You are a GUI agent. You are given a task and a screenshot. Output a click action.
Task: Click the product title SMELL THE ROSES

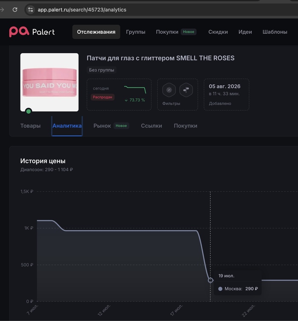(160, 58)
